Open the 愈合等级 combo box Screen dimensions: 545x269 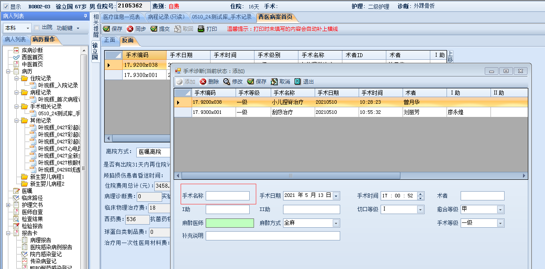501,209
